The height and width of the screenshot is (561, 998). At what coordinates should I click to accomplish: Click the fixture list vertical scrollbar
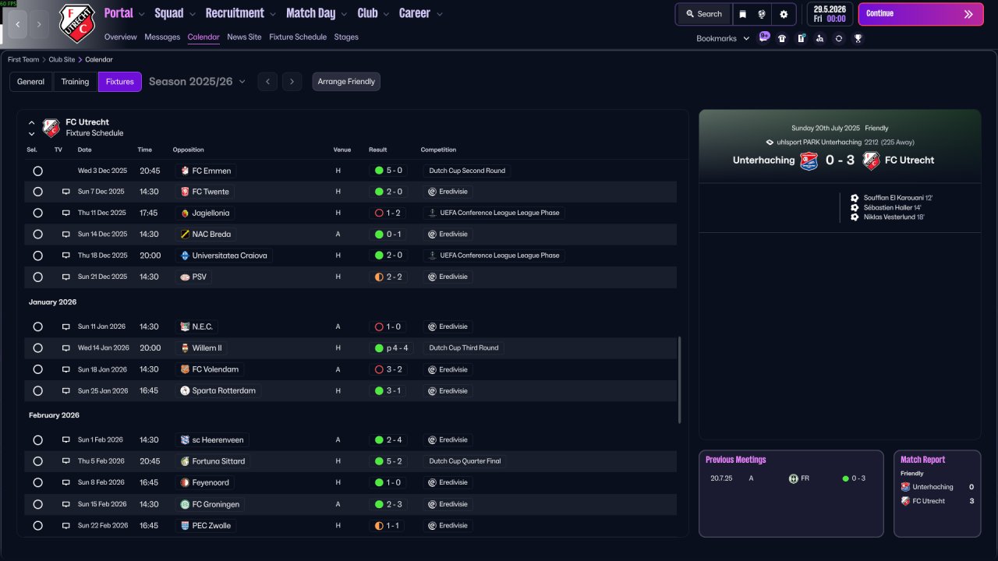coord(680,379)
